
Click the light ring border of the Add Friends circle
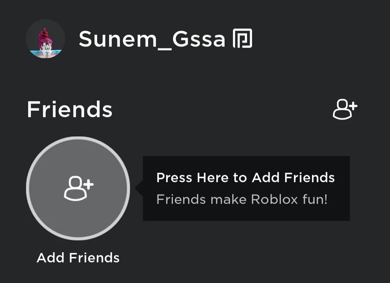tap(28, 188)
